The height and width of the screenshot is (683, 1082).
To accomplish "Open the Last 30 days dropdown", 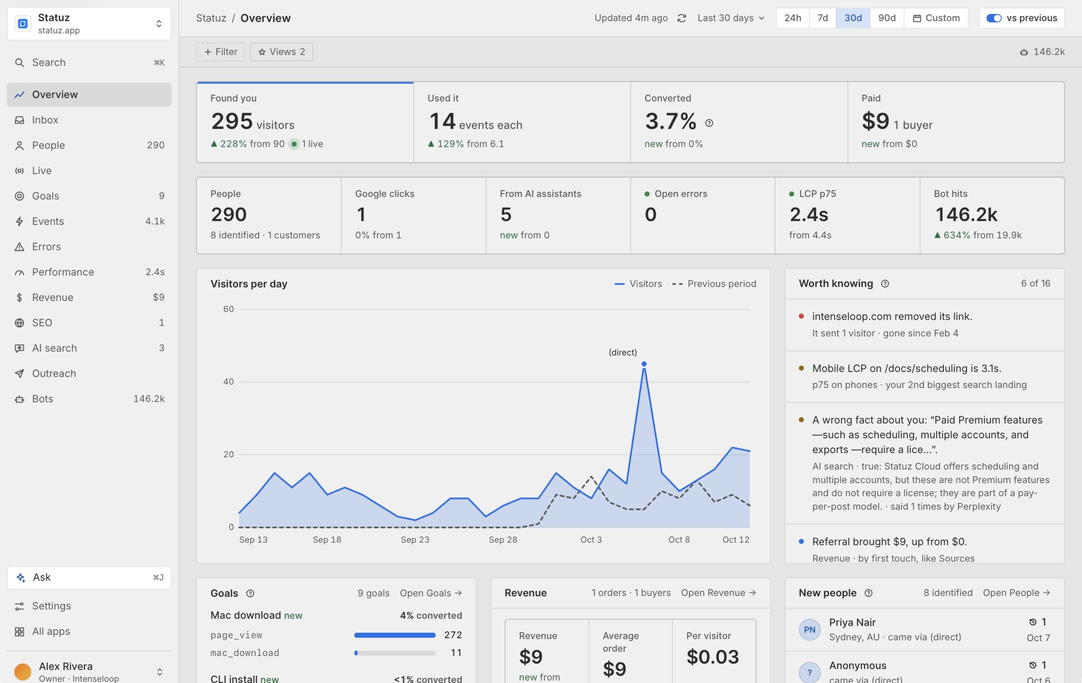I will tap(731, 18).
